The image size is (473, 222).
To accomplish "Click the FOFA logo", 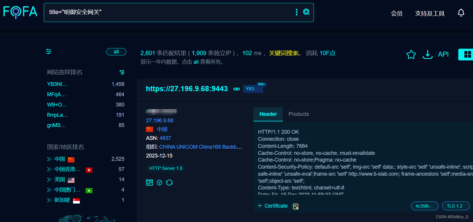I will [x=20, y=12].
